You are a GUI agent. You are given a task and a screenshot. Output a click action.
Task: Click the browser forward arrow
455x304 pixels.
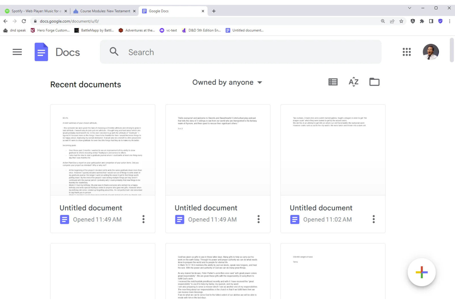(x=14, y=21)
